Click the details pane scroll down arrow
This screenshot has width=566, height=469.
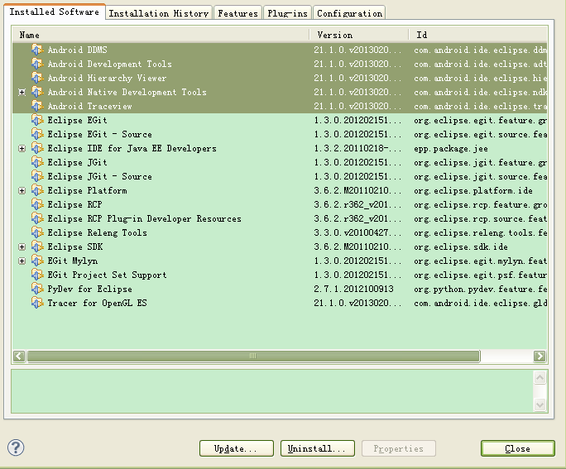point(540,404)
